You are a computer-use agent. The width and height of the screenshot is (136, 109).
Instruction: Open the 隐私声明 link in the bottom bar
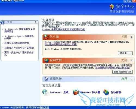[44, 108]
